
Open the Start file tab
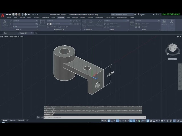5,33
